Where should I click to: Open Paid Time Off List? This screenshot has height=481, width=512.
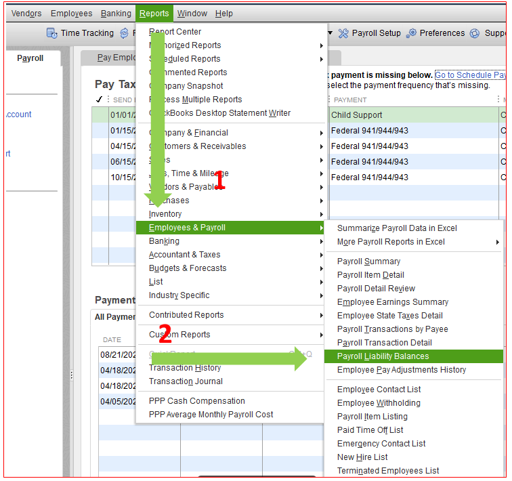tap(370, 430)
